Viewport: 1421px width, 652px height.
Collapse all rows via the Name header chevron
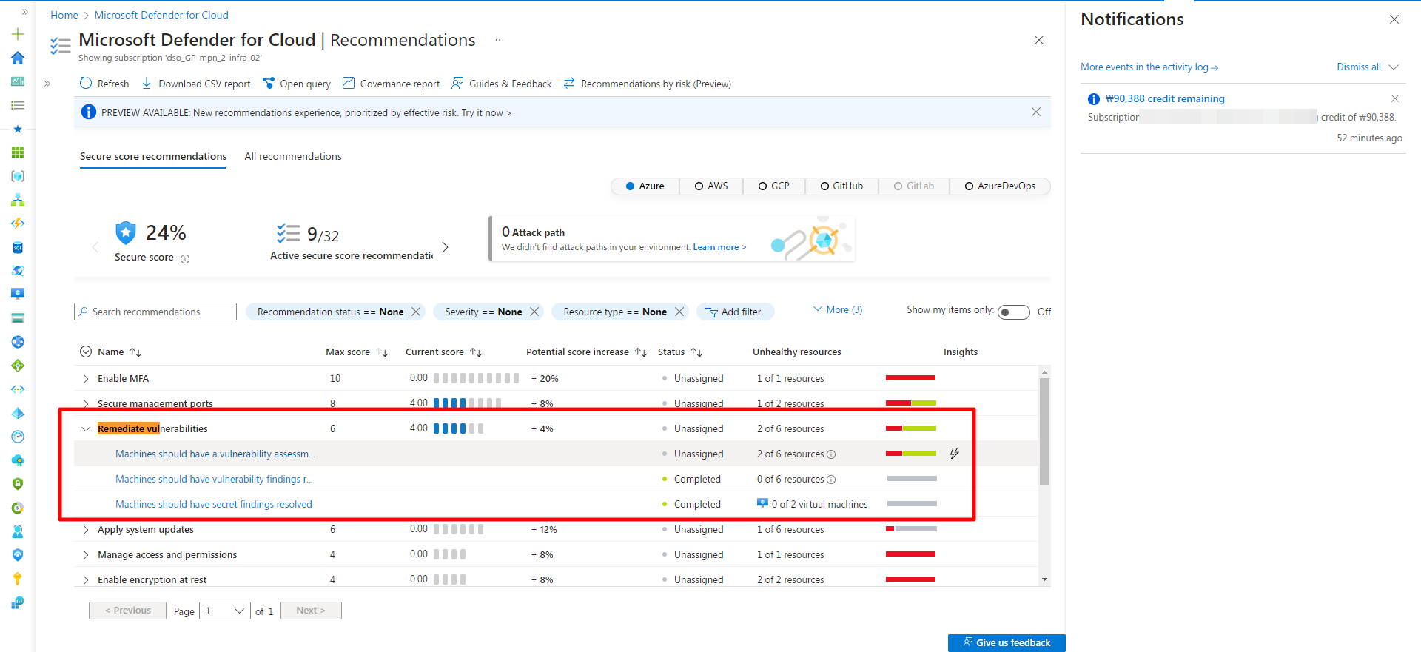coord(86,352)
